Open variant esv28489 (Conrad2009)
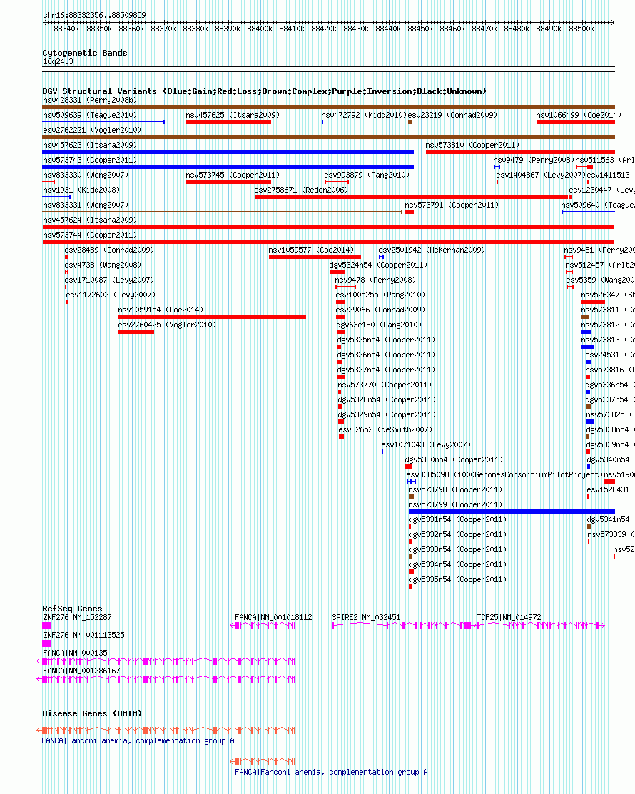 (x=109, y=250)
